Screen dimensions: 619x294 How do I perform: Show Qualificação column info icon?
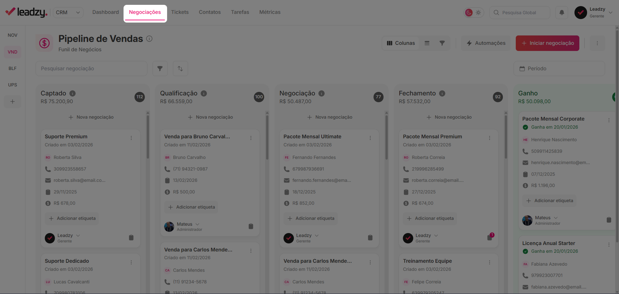[x=204, y=93]
